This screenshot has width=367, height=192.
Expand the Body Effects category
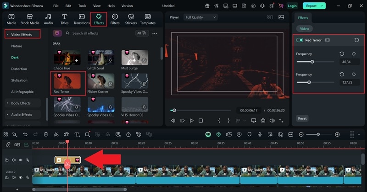(22, 103)
